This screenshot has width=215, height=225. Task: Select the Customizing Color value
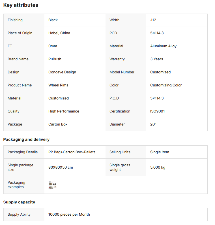click(166, 85)
